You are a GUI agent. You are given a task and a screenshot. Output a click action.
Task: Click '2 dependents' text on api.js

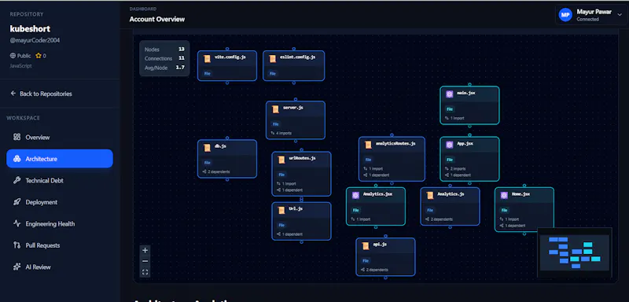[x=377, y=270]
